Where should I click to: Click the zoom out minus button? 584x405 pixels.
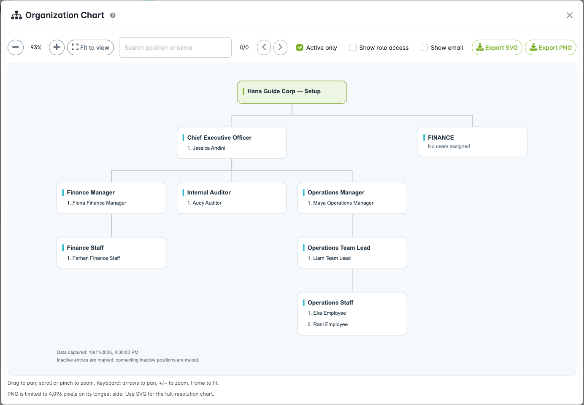(16, 47)
